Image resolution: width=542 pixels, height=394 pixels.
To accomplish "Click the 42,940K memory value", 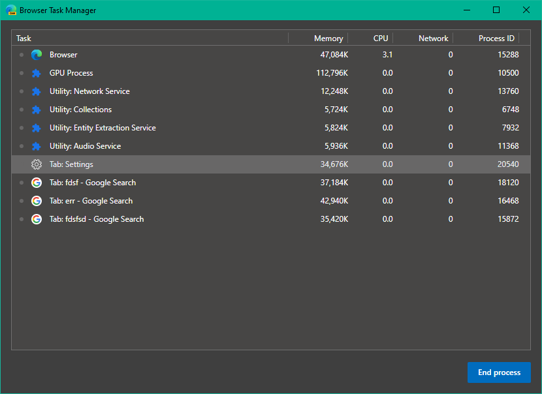I will coord(334,201).
